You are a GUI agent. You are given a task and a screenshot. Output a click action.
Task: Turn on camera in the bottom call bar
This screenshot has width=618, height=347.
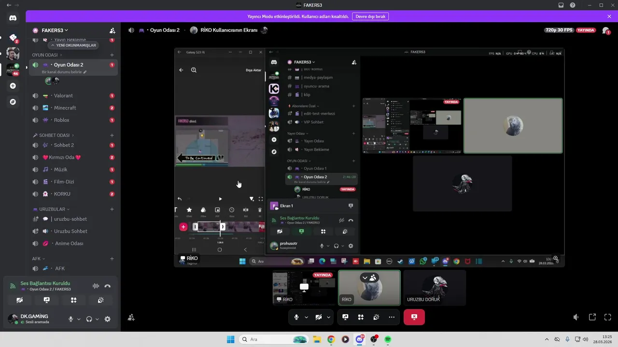318,317
